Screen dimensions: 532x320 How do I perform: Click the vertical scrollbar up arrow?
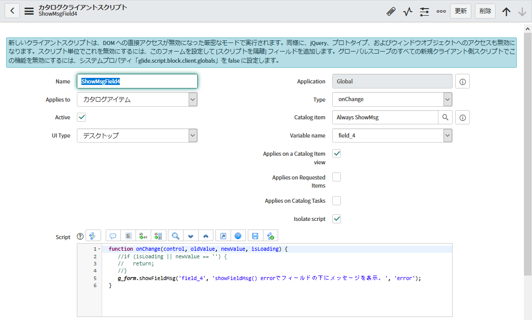(527, 29)
